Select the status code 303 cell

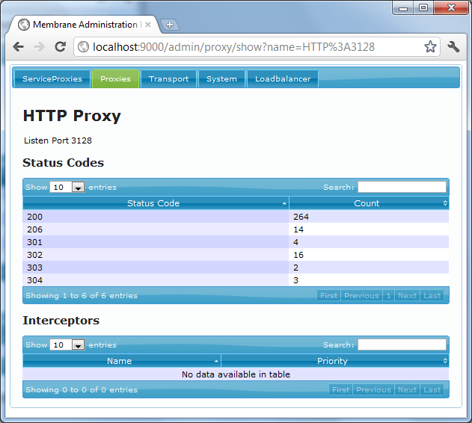156,267
